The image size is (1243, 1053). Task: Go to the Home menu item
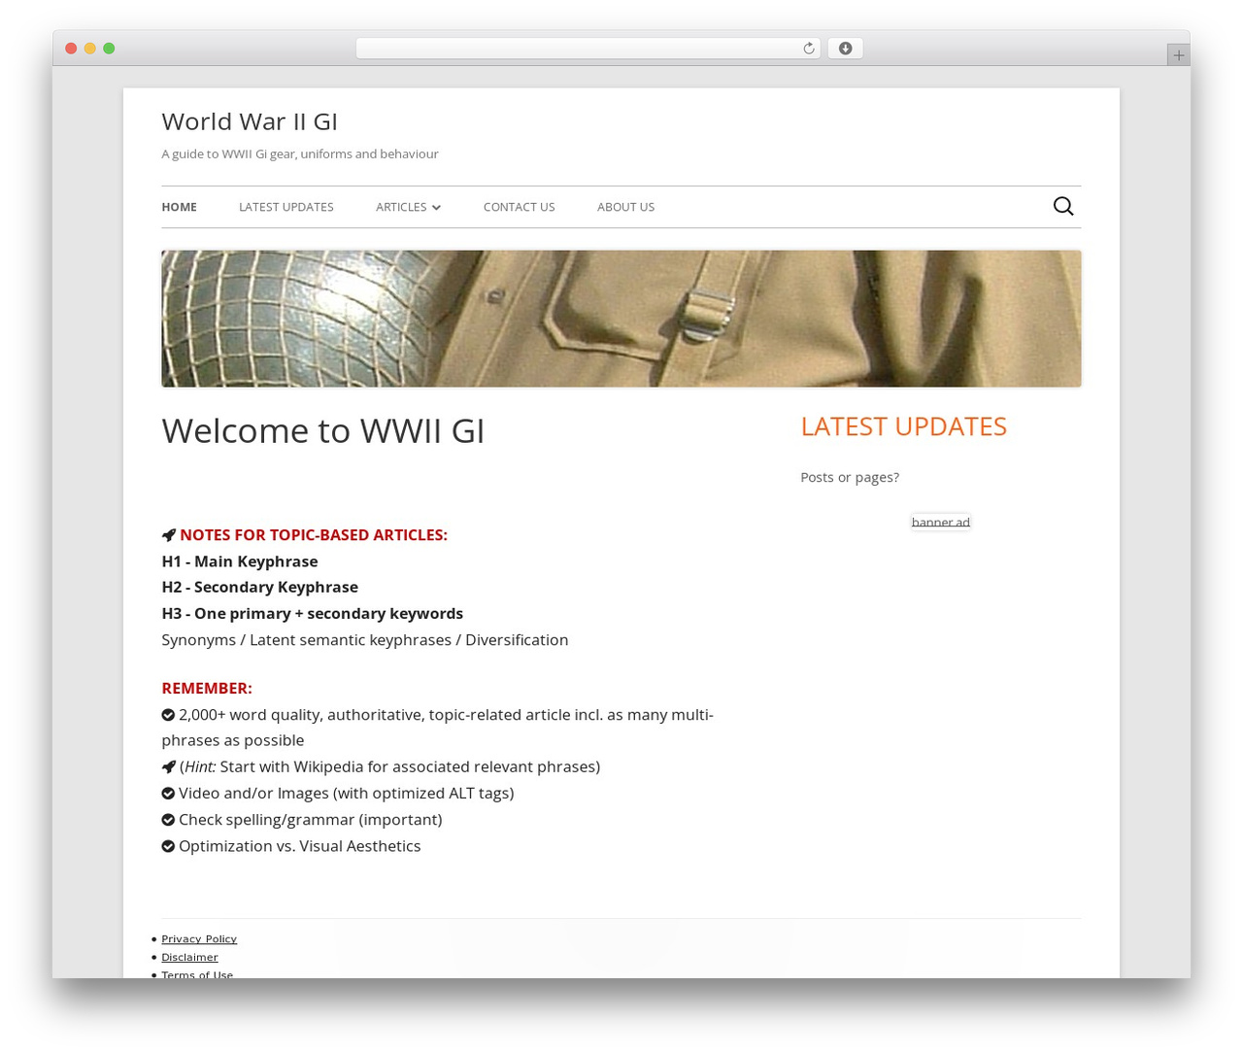point(179,207)
